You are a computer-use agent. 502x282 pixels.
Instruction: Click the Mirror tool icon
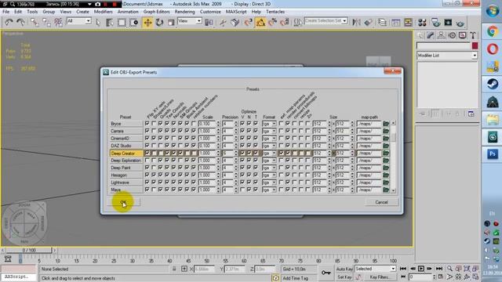pos(356,22)
